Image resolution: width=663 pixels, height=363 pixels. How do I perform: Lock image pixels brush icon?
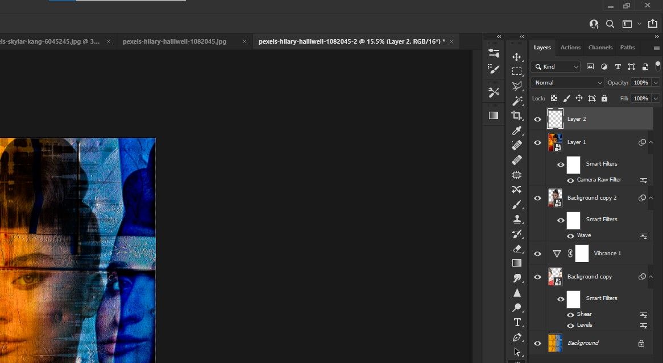566,98
